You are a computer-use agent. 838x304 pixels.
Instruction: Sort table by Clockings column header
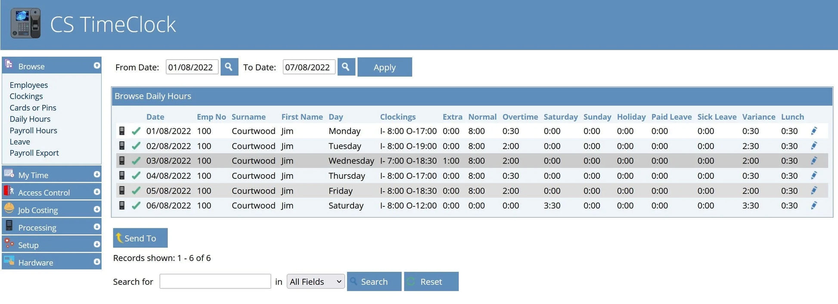(x=398, y=117)
